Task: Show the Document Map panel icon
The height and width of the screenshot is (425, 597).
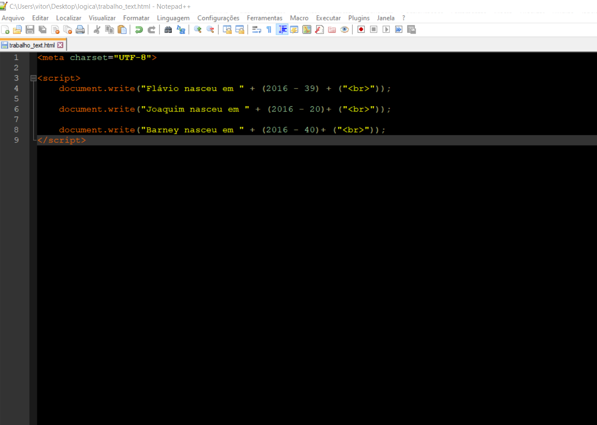Action: (x=307, y=30)
